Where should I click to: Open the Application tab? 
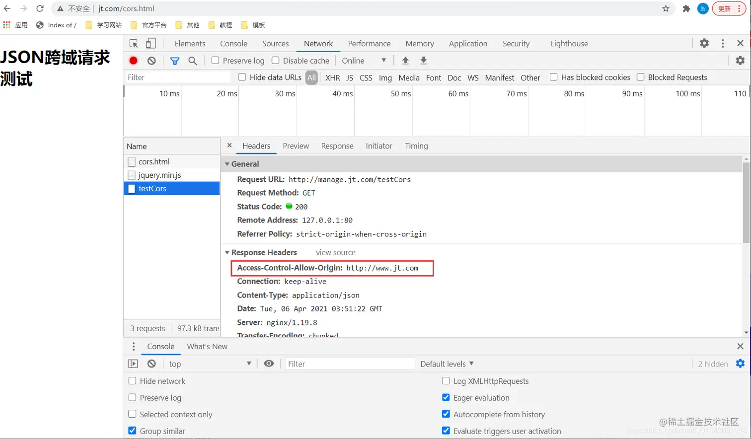click(x=468, y=43)
